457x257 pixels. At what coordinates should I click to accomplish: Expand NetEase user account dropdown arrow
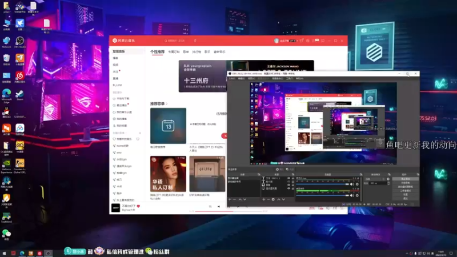297,41
